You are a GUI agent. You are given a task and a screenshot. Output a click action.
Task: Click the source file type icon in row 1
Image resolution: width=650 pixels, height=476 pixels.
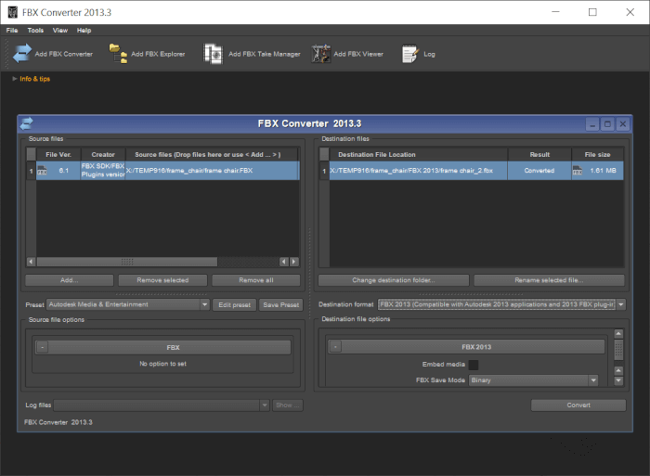point(42,171)
